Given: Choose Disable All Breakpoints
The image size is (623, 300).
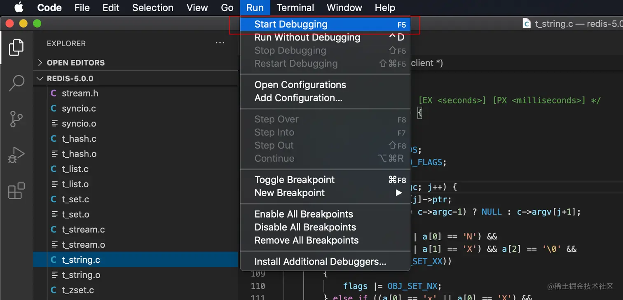Looking at the screenshot, I should (325, 227).
